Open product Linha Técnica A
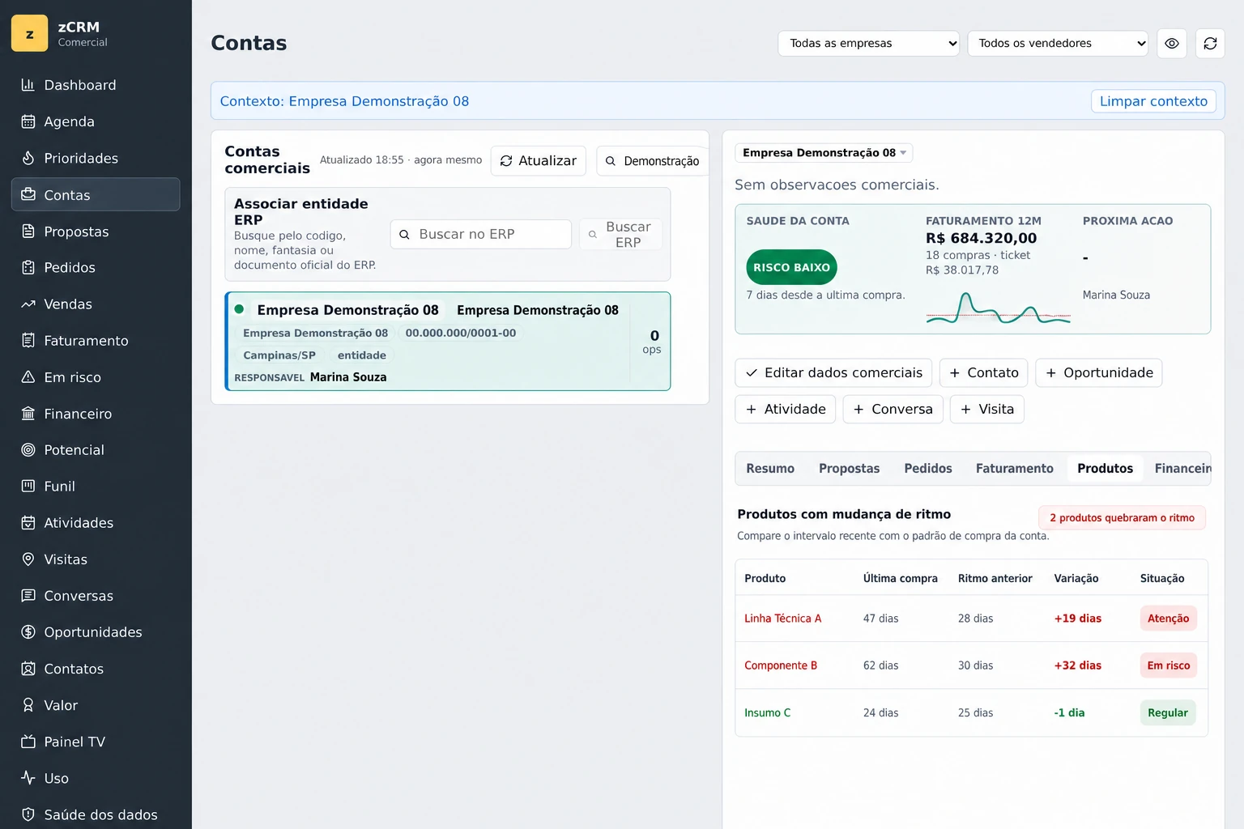 782,619
